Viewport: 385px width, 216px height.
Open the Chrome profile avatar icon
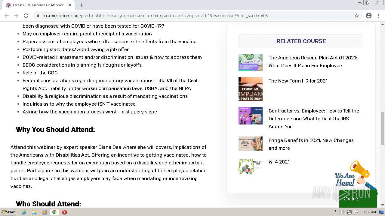click(x=369, y=16)
